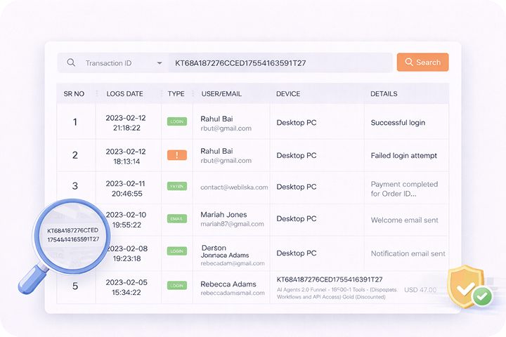The image size is (506, 337).
Task: Click the transaction ID search input field
Action: (278, 63)
